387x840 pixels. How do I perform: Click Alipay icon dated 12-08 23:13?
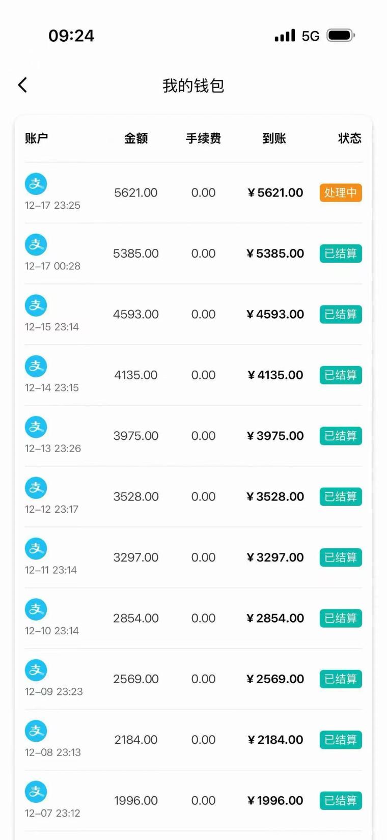click(x=36, y=731)
